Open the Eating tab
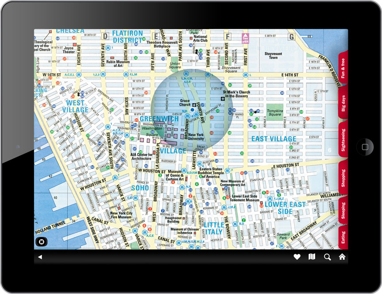This screenshot has height=294, width=382. click(343, 237)
